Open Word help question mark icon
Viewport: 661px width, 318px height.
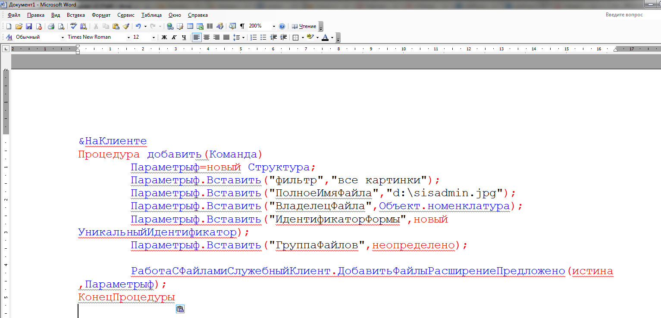click(282, 26)
